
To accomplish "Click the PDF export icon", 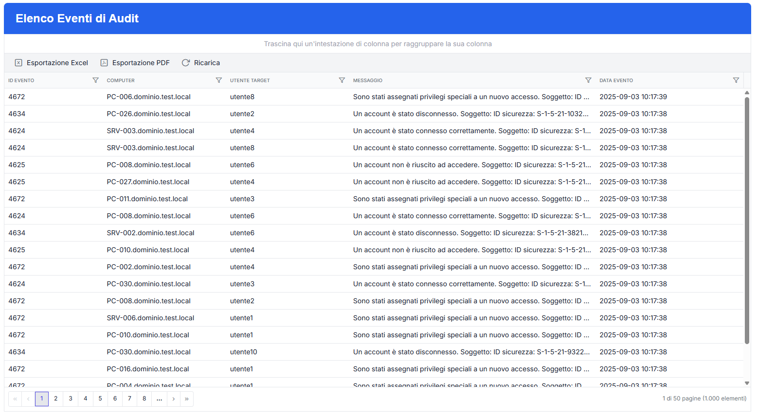I will tap(104, 63).
